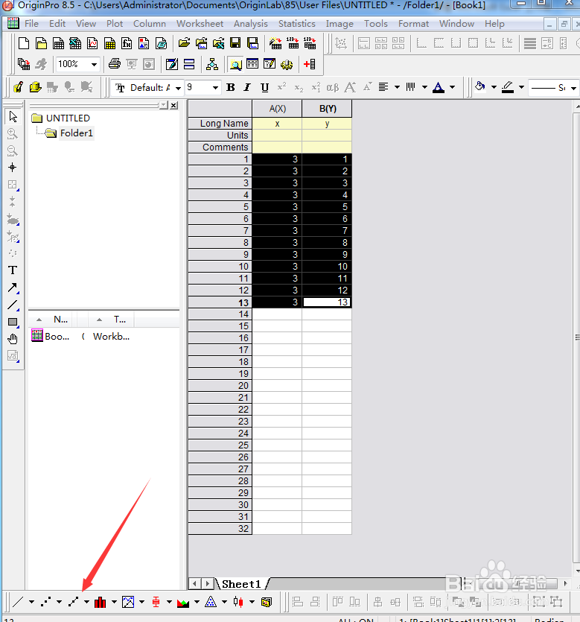The height and width of the screenshot is (622, 580).
Task: Open the Scatter plot dropdown arrow
Action: [59, 602]
